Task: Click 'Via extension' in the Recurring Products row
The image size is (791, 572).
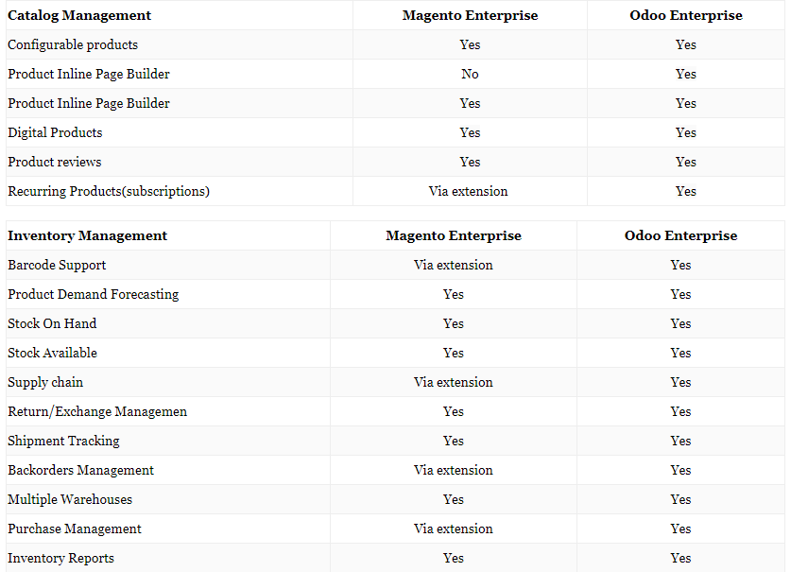Action: tap(468, 191)
